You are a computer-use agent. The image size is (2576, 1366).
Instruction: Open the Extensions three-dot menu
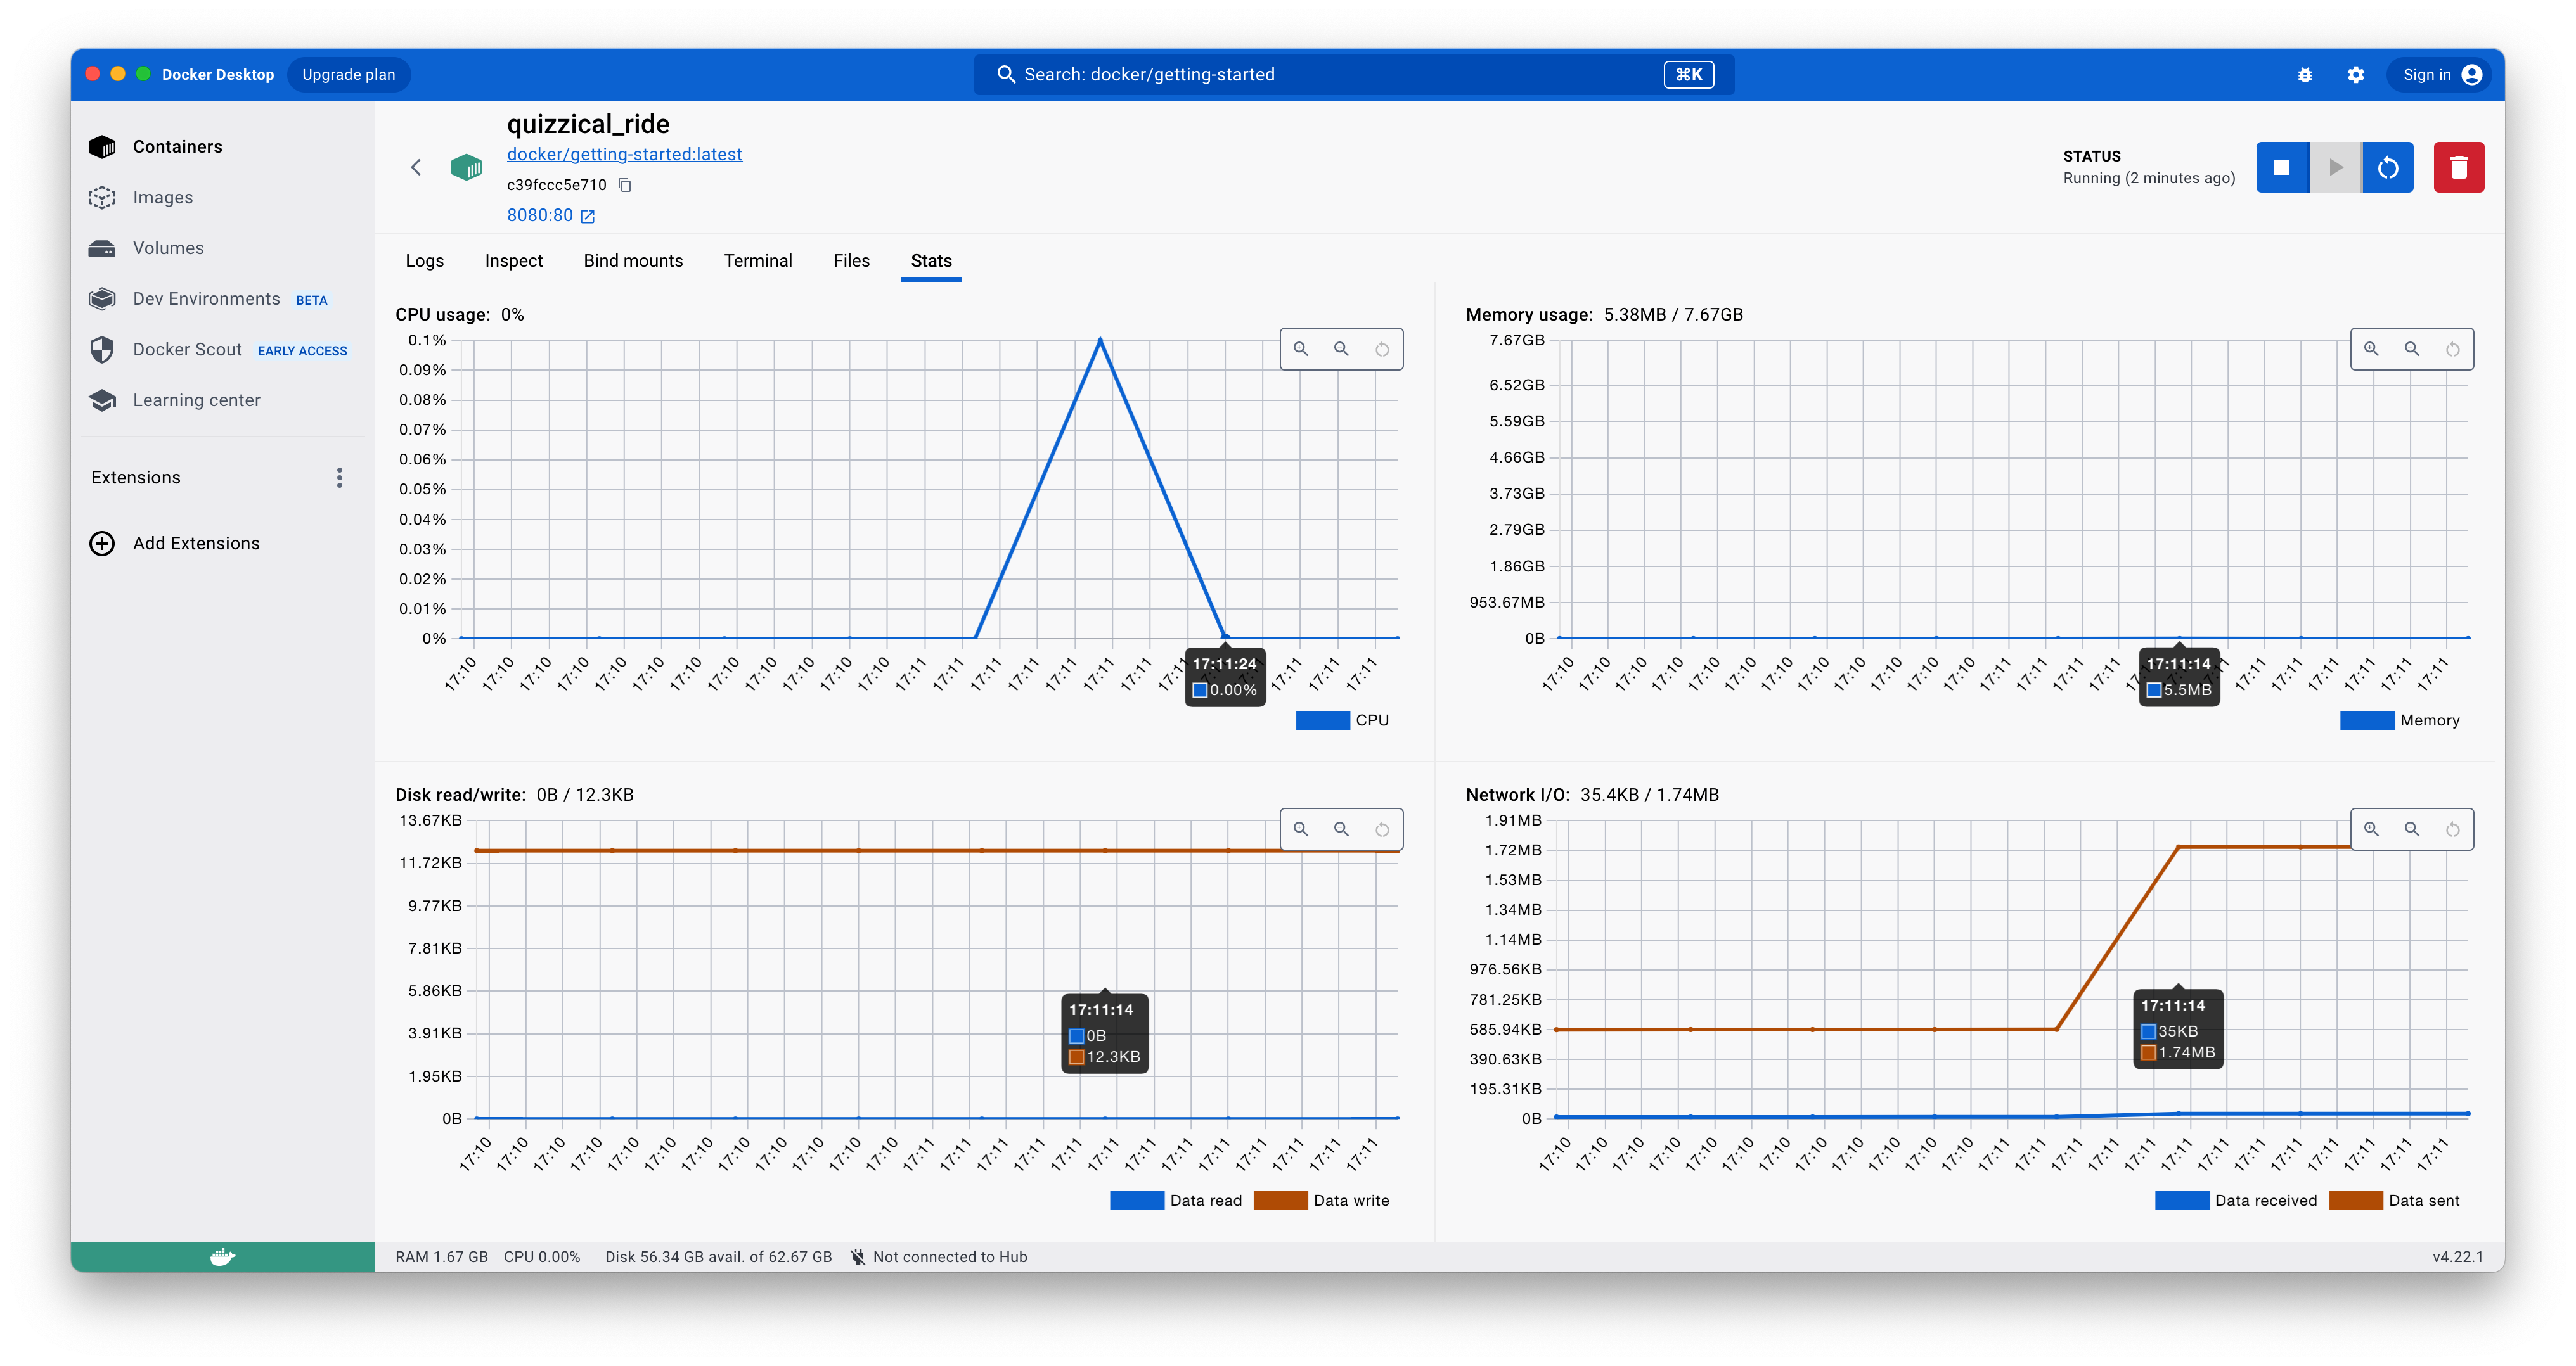pos(340,478)
